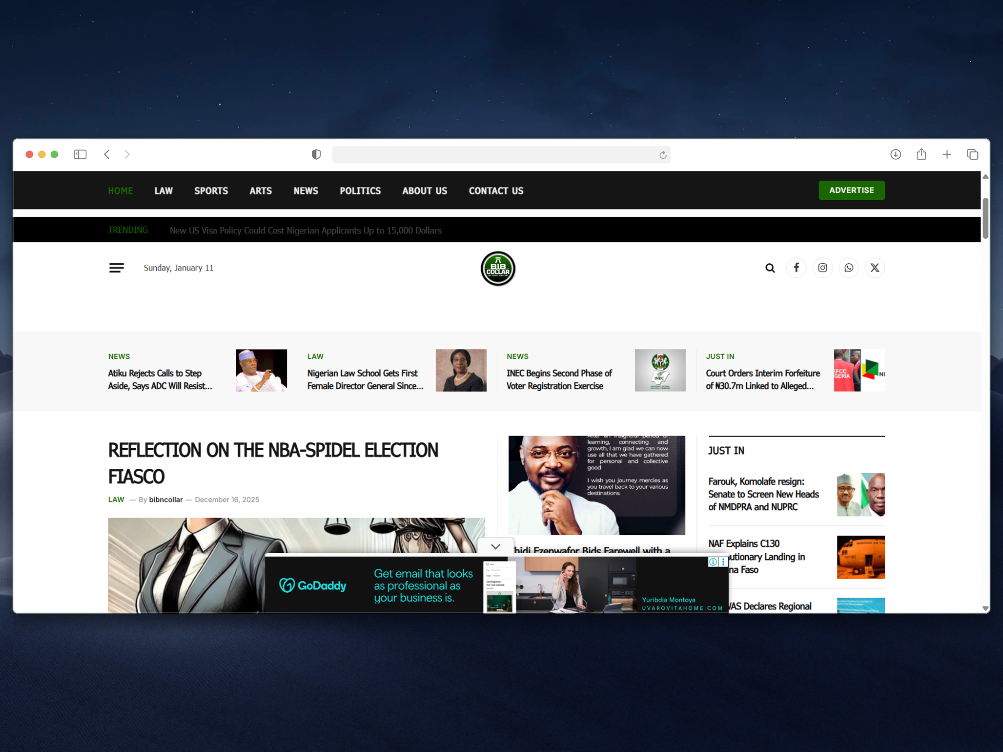
Task: Open a new tab with the plus icon
Action: (947, 155)
